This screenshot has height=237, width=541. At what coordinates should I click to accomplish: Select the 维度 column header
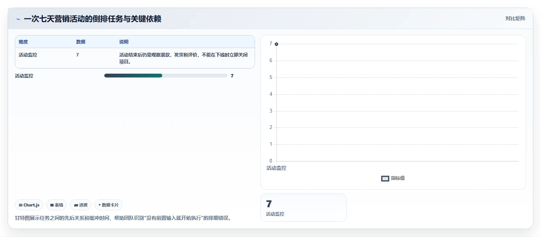pos(23,42)
